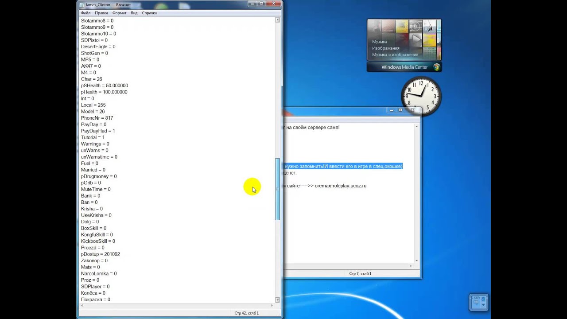The height and width of the screenshot is (319, 567).
Task: Click the left arrow of James_Clinton horizontal scrollbar
Action: [82, 305]
